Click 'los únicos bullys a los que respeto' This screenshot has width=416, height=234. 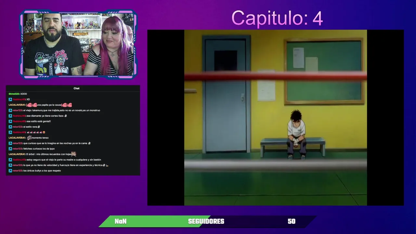(42, 171)
